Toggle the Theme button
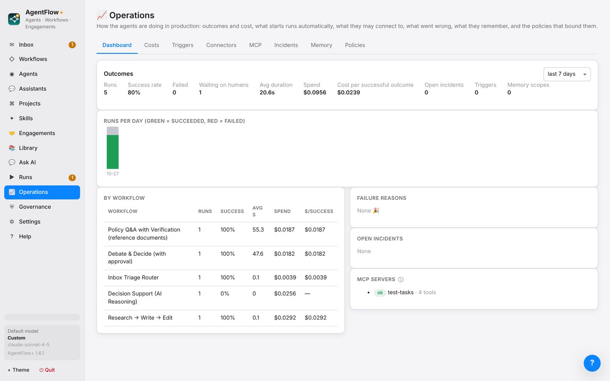 pyautogui.click(x=19, y=370)
